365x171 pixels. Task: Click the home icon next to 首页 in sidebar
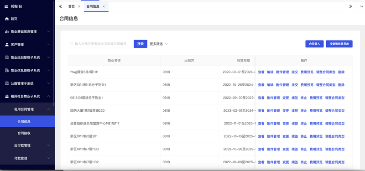coord(7,19)
